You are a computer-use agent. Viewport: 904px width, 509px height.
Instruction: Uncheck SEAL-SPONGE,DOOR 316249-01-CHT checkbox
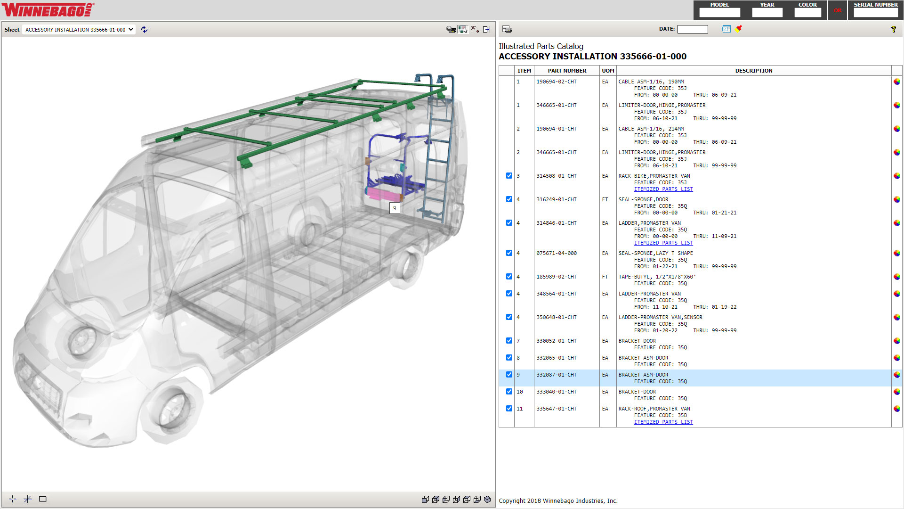pyautogui.click(x=509, y=199)
